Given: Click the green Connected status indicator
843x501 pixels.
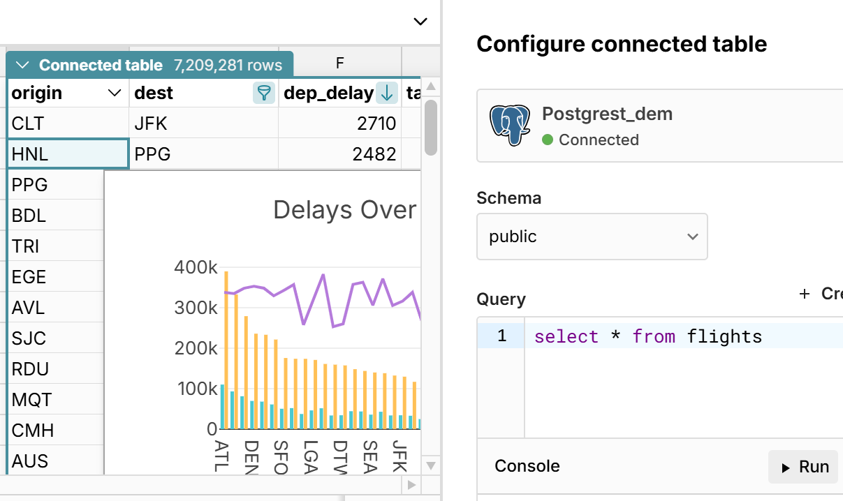Looking at the screenshot, I should click(548, 140).
